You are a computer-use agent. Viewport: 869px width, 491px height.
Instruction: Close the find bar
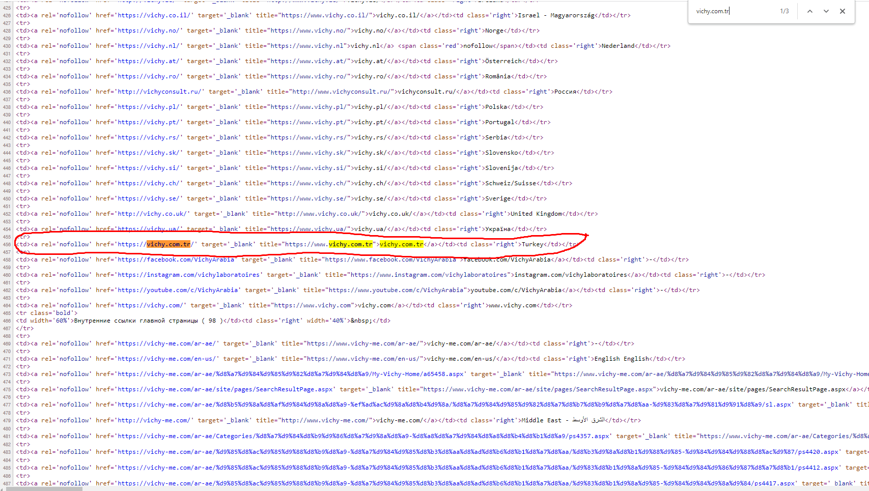pos(843,11)
